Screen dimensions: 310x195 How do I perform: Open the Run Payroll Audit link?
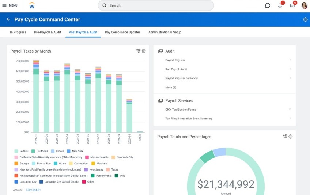coord(176,69)
